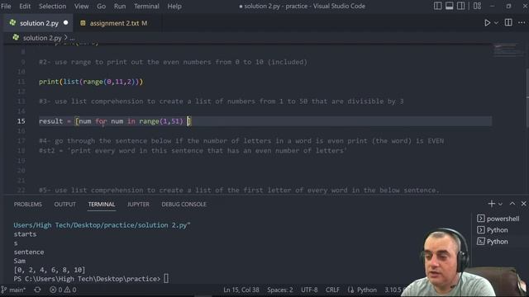The width and height of the screenshot is (529, 297).
Task: Open the DEBUG CONSOLE panel tab
Action: 183,204
